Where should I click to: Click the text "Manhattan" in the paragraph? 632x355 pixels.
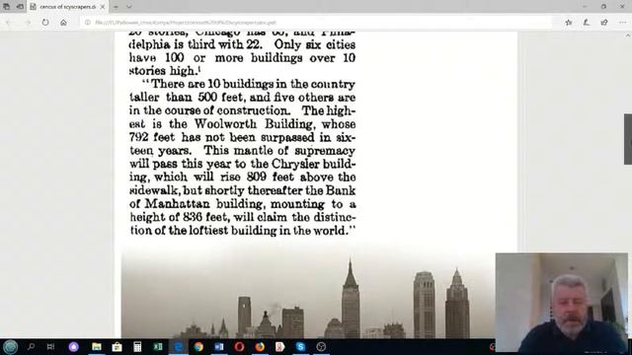coord(178,203)
